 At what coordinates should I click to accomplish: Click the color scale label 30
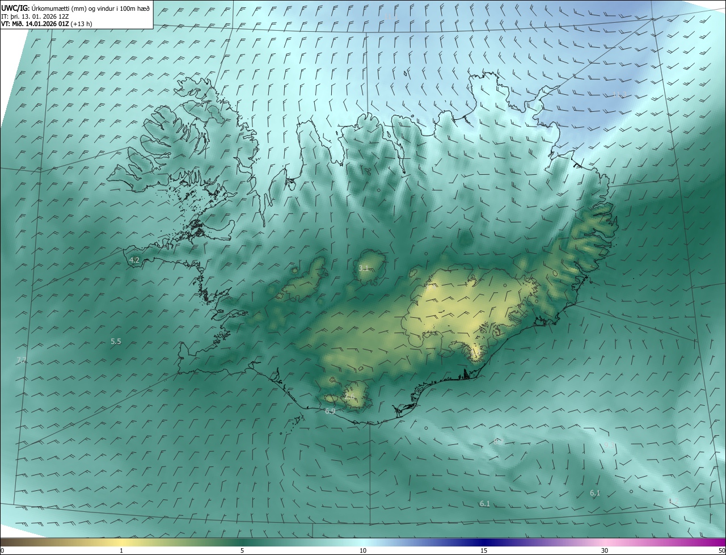click(x=605, y=550)
